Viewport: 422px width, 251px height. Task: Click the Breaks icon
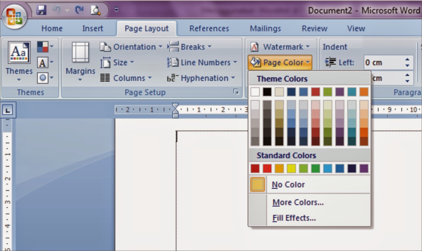(x=173, y=47)
